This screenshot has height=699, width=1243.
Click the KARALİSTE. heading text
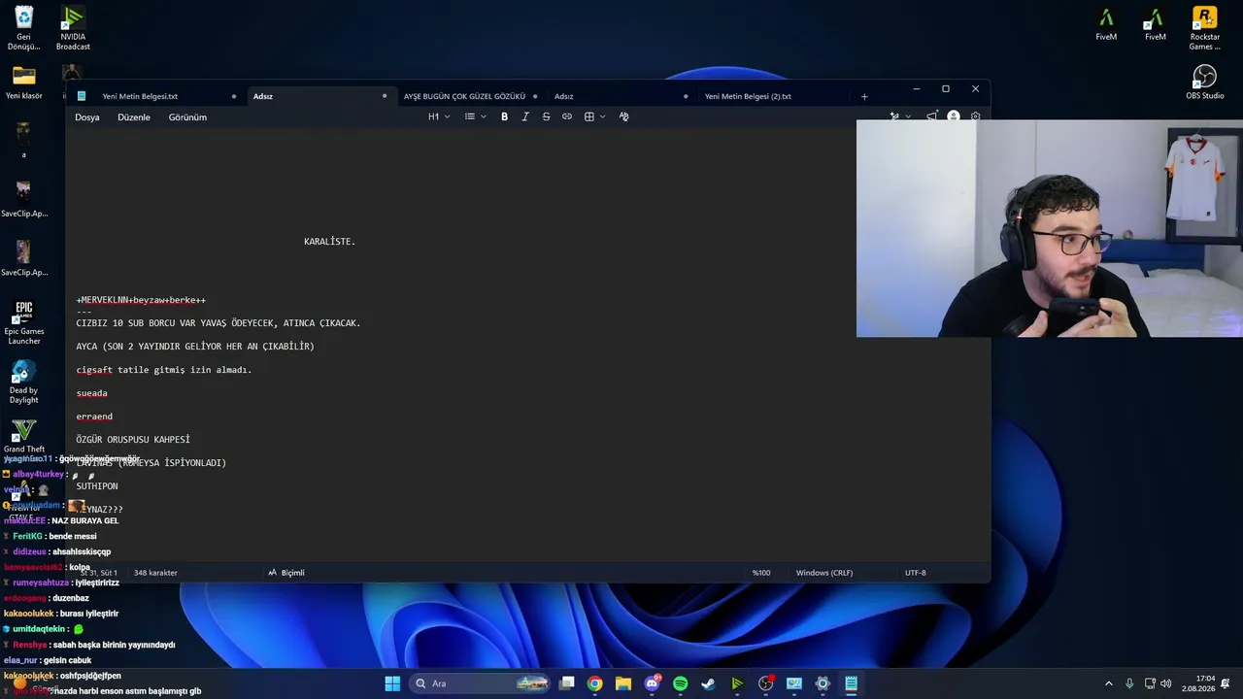coord(330,242)
